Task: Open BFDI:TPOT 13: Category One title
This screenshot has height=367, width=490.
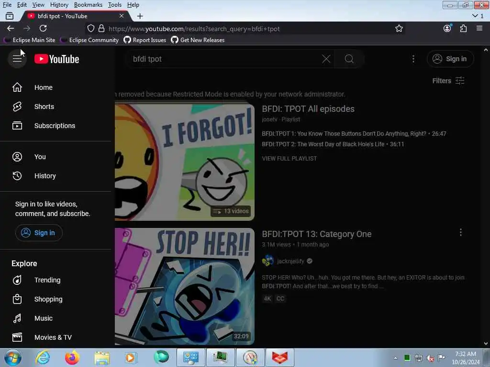Action: tap(317, 234)
